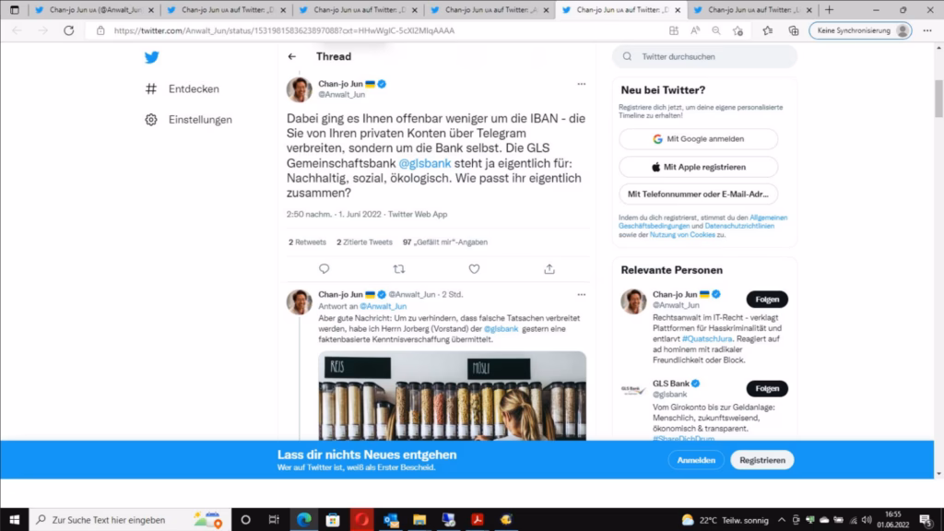Click Mit Apple registrieren button
Viewport: 944px width, 531px height.
(x=698, y=168)
